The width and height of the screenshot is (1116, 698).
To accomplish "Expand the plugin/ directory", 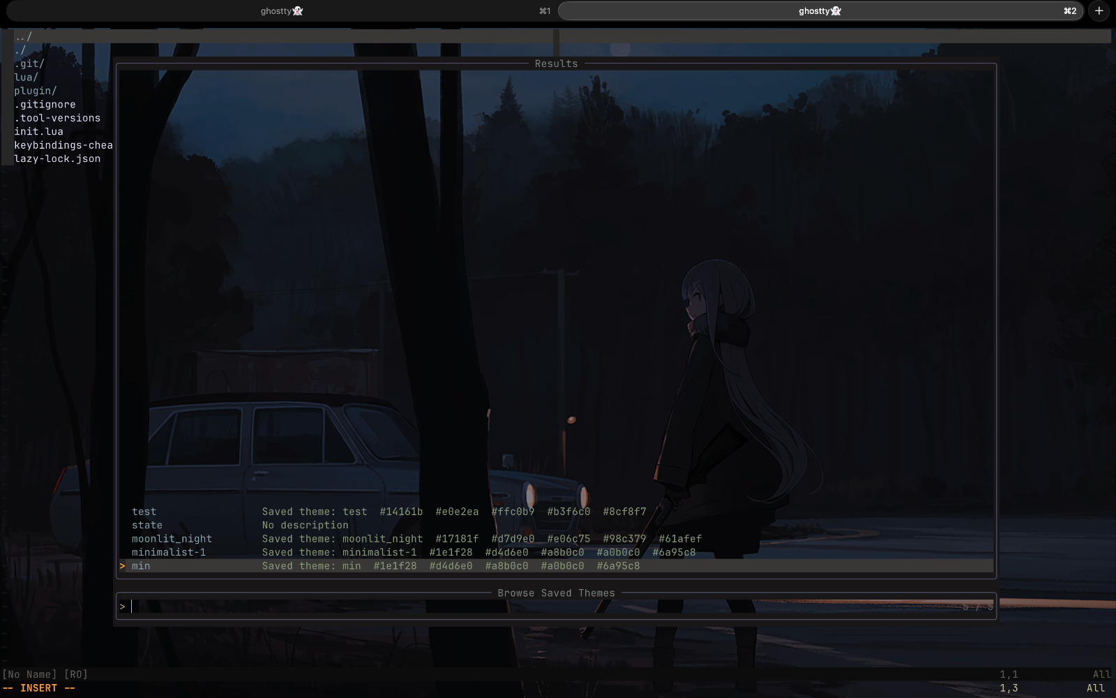I will (x=35, y=90).
